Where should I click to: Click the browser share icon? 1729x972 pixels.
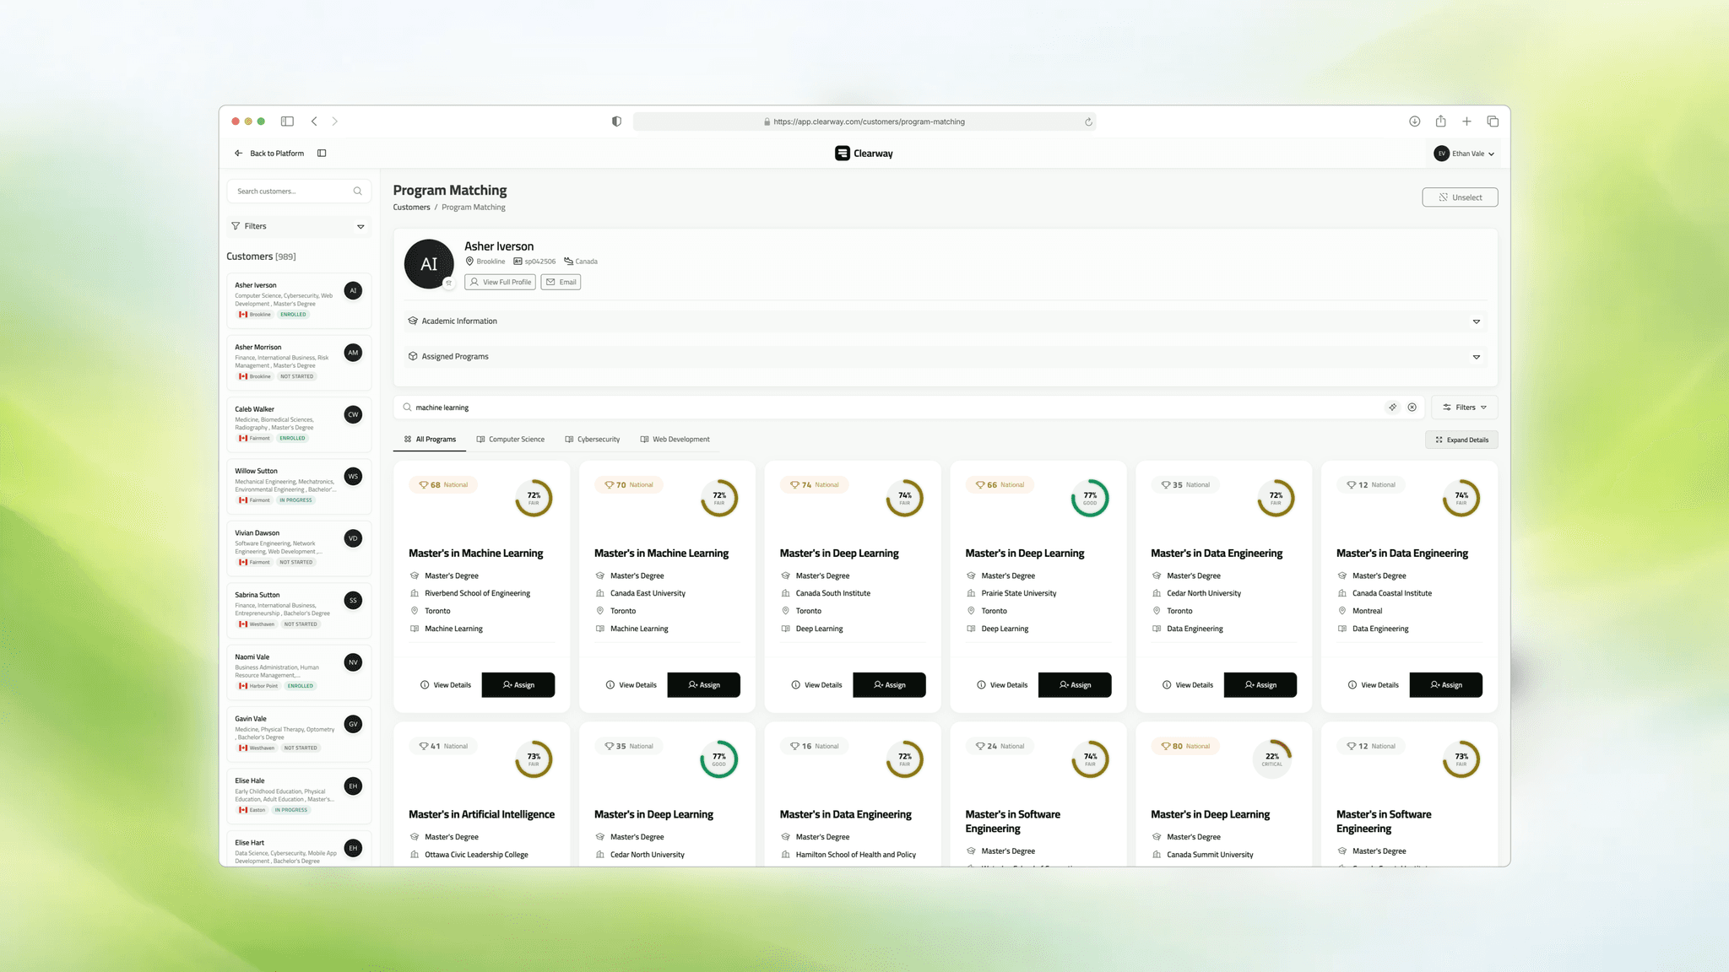[1440, 121]
